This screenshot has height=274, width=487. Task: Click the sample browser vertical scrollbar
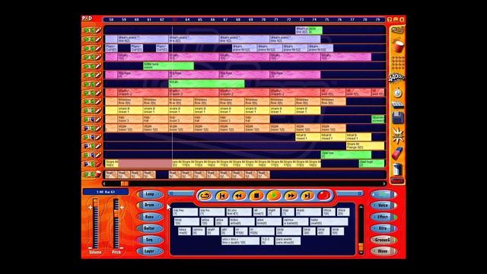pyautogui.click(x=361, y=230)
